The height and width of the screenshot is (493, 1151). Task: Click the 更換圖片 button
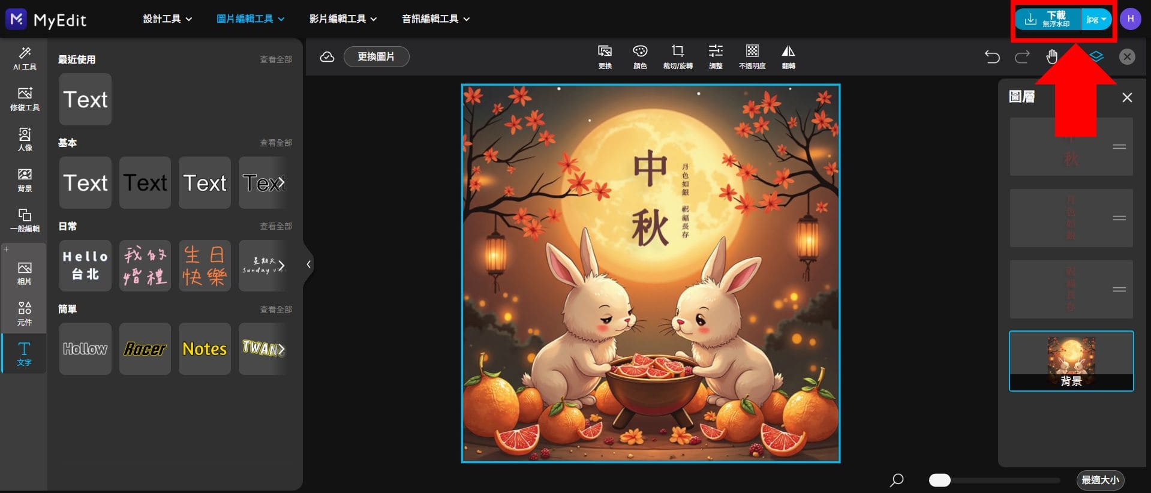pos(376,57)
